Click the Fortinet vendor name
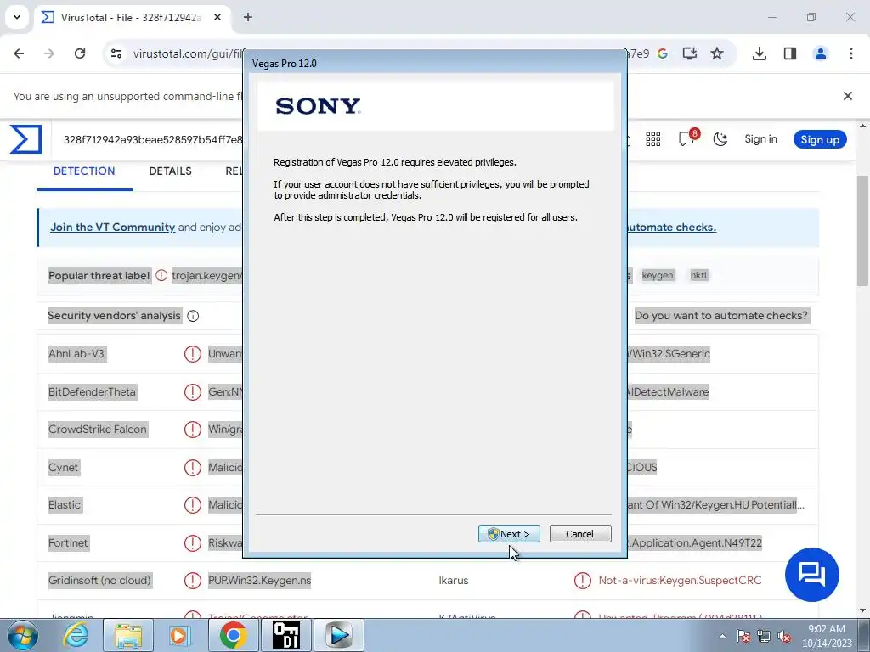The height and width of the screenshot is (652, 870). point(68,542)
